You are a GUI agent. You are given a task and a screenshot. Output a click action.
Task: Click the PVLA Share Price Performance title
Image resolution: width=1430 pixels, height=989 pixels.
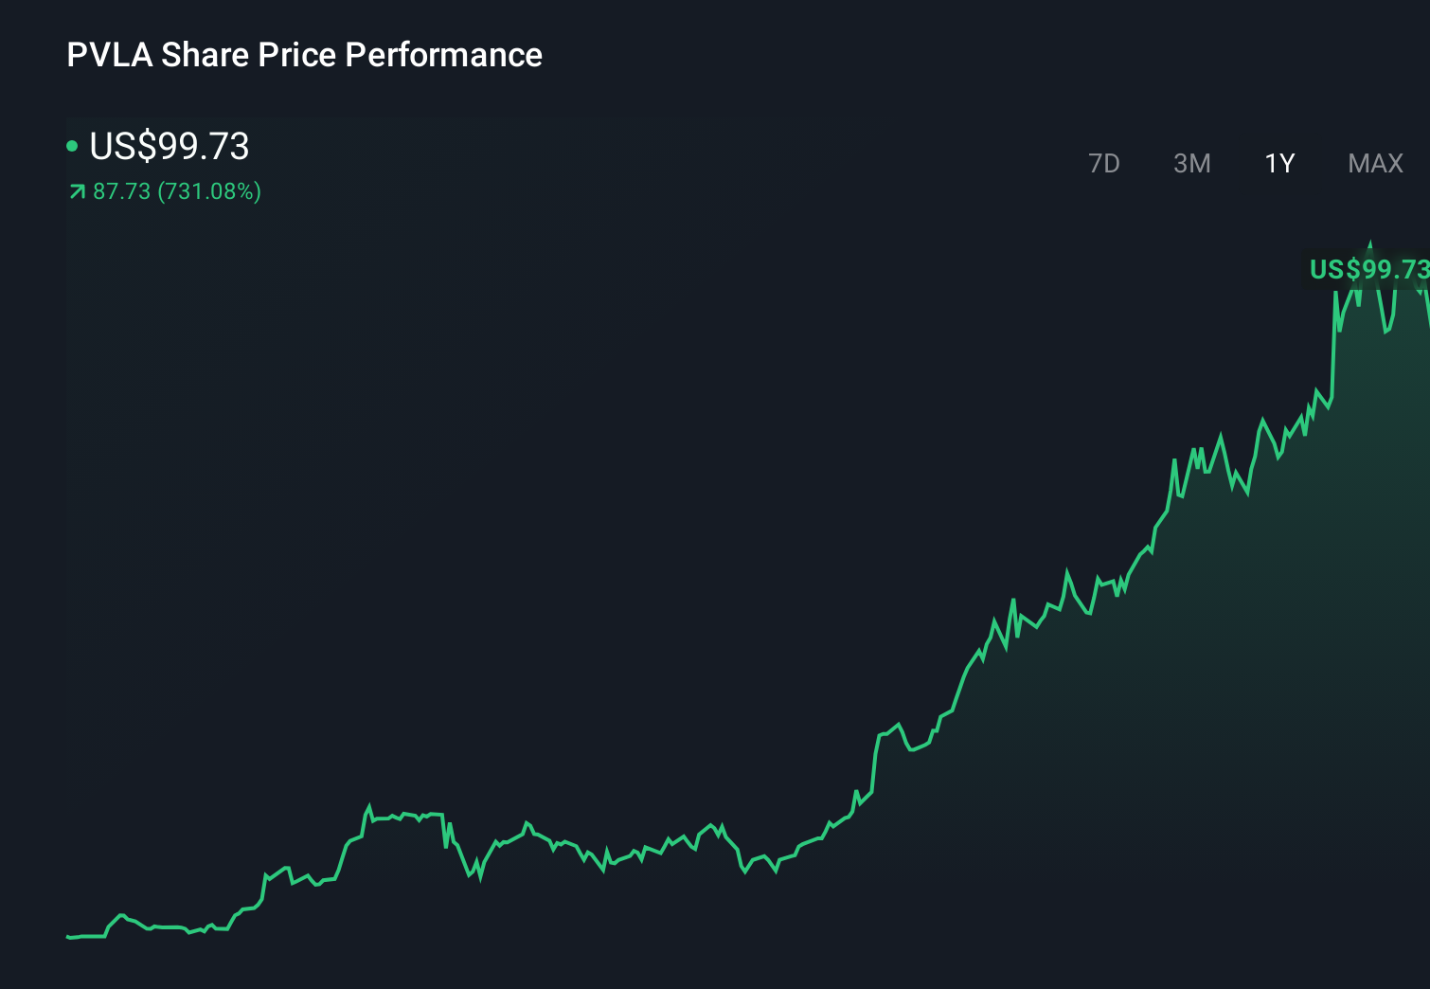coord(304,55)
